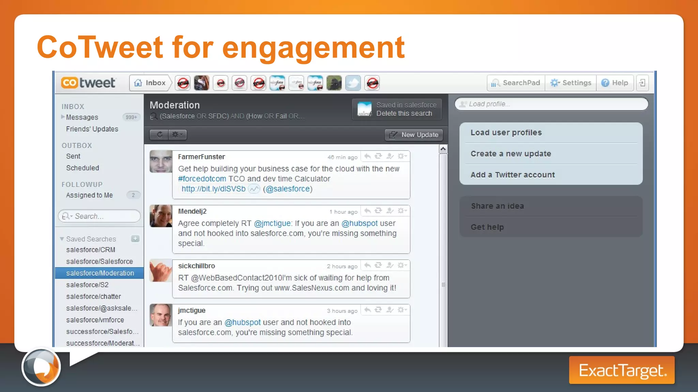The height and width of the screenshot is (392, 698).
Task: Click New Update
Action: coord(414,135)
